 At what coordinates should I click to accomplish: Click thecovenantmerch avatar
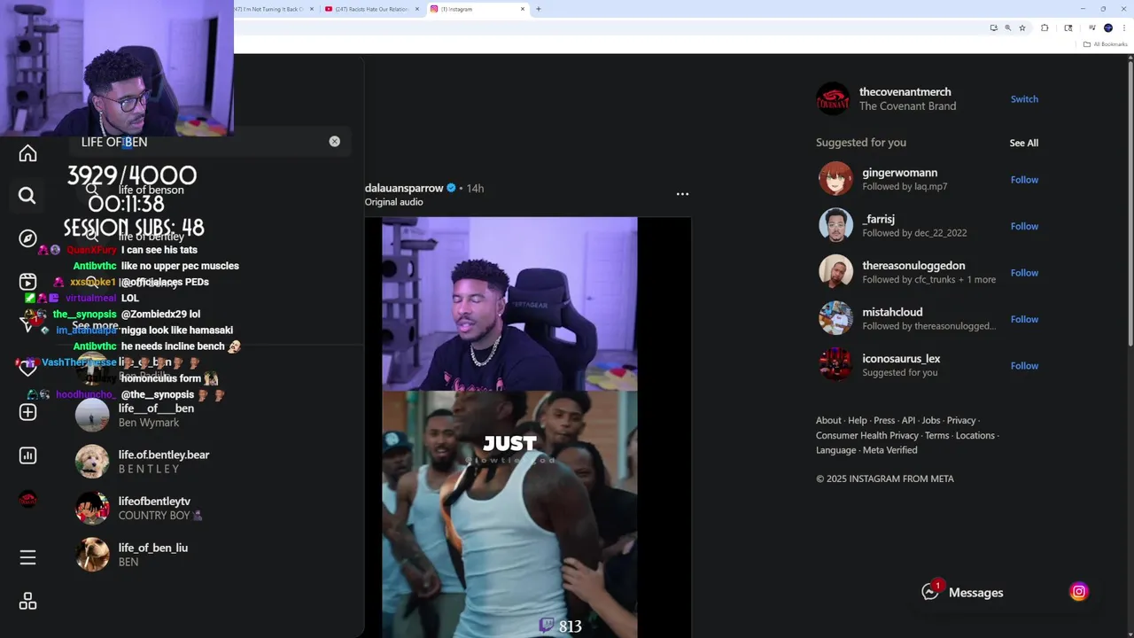833,99
